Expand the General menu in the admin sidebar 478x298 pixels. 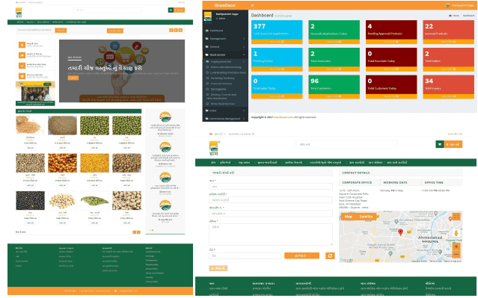[225, 46]
